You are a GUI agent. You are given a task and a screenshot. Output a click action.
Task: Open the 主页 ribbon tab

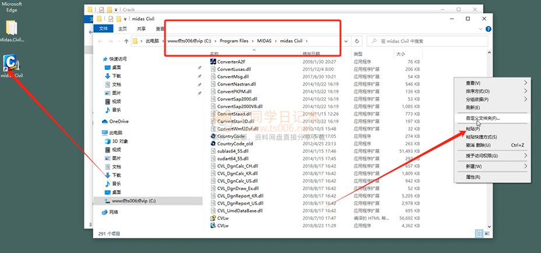coord(122,28)
